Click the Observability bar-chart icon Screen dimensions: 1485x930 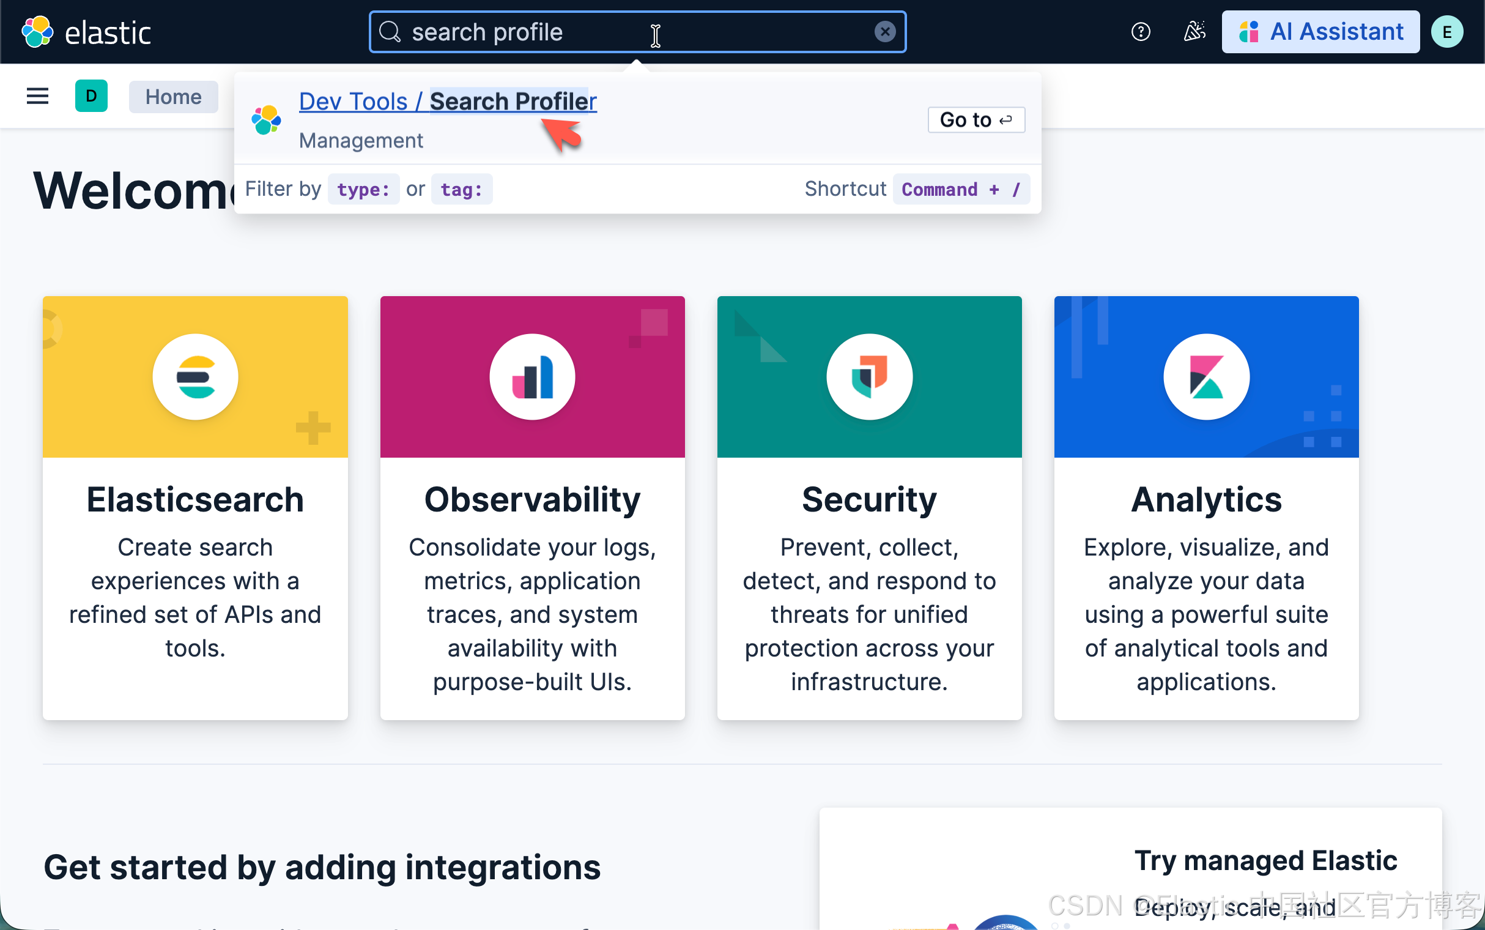[532, 377]
